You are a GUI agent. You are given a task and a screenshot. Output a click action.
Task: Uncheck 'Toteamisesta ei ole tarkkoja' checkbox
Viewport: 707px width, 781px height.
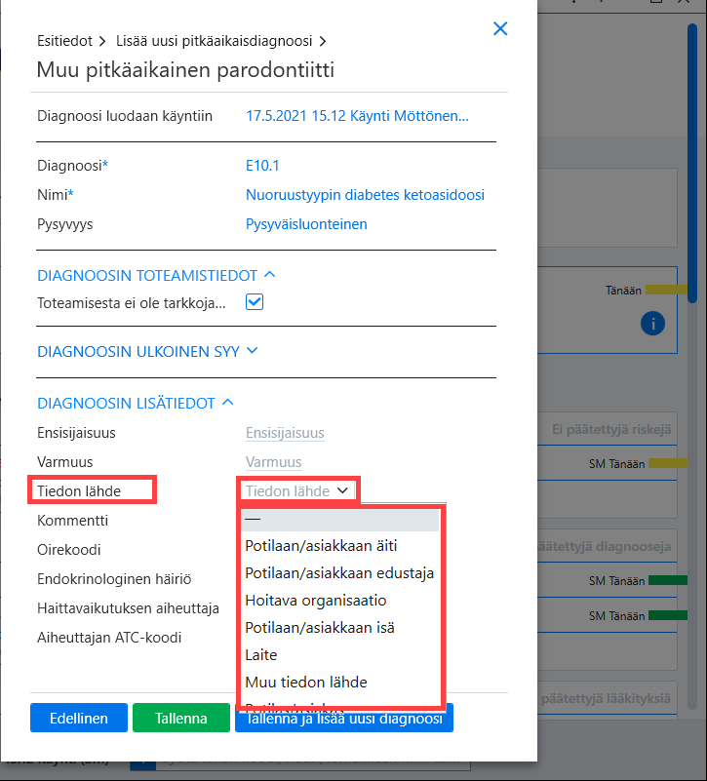(x=255, y=302)
